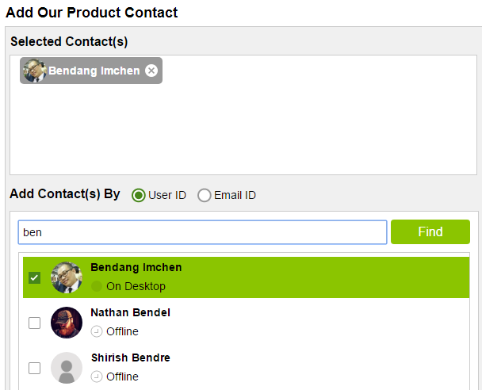
Task: Click empty area of Selected Contact(s) box
Action: pyautogui.click(x=277, y=129)
